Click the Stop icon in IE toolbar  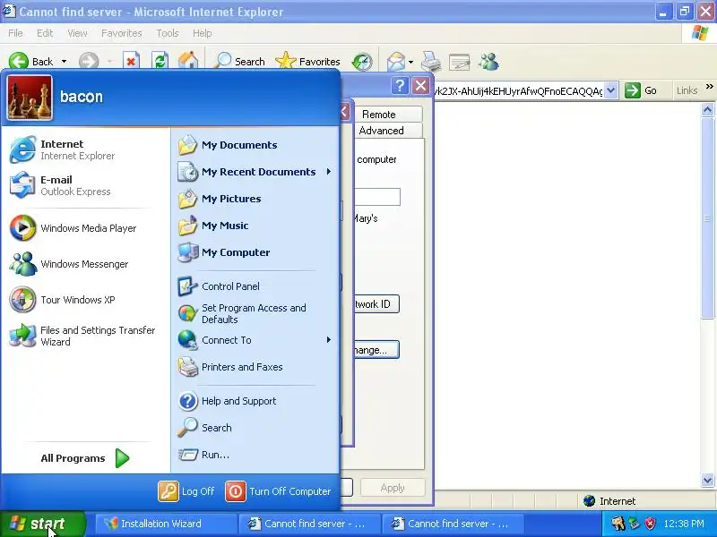click(131, 61)
